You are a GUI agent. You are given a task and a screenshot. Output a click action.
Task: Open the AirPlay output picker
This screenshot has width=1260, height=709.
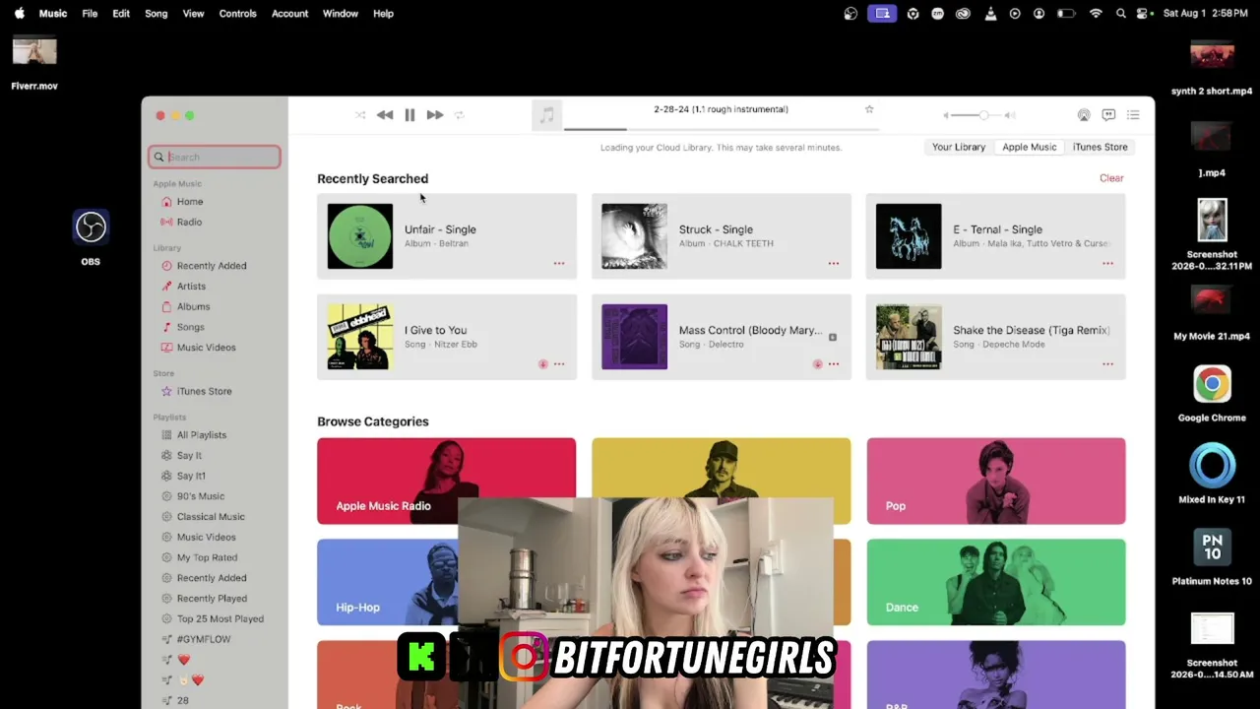click(x=1084, y=115)
